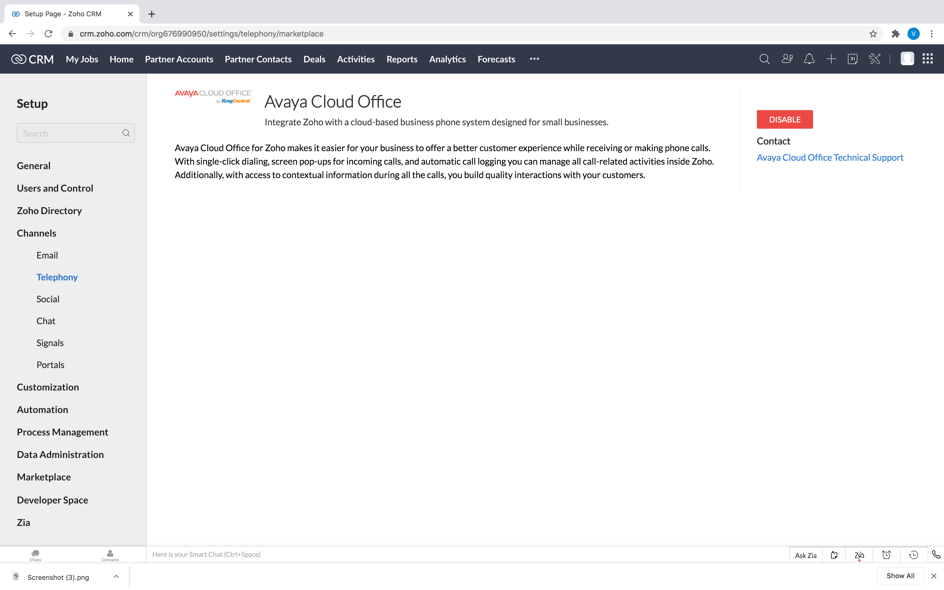This screenshot has width=944, height=590.
Task: Expand Users and Control section
Action: [55, 188]
